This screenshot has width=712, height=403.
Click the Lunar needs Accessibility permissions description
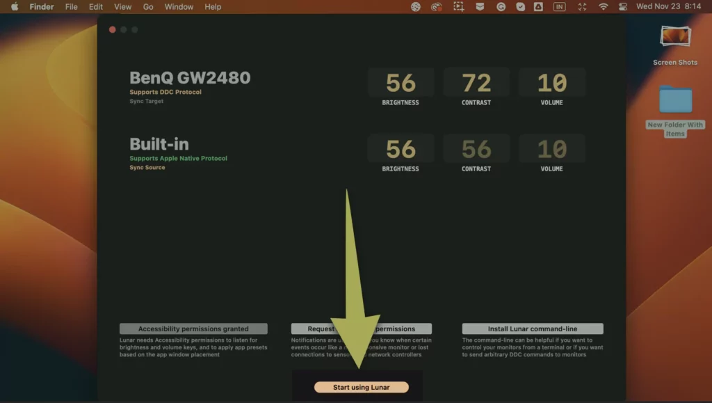pos(193,347)
